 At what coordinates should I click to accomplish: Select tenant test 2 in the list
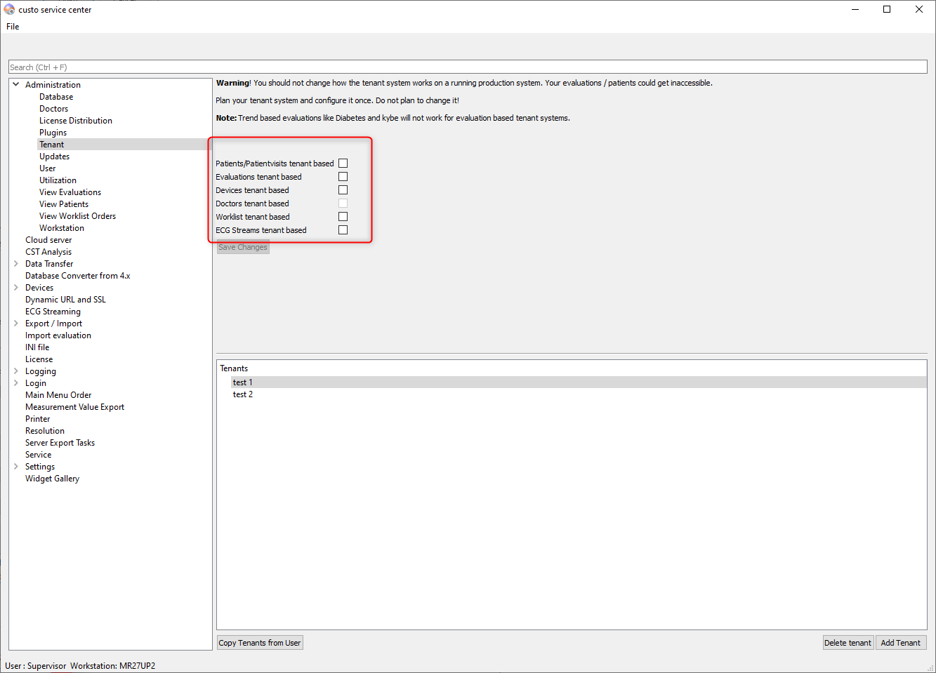[x=243, y=394]
